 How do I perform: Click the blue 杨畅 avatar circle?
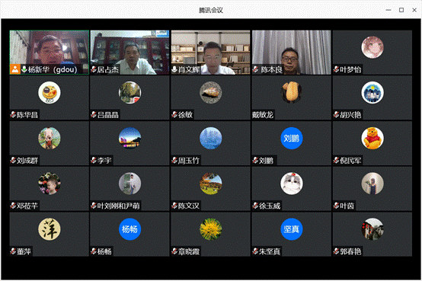tap(129, 229)
